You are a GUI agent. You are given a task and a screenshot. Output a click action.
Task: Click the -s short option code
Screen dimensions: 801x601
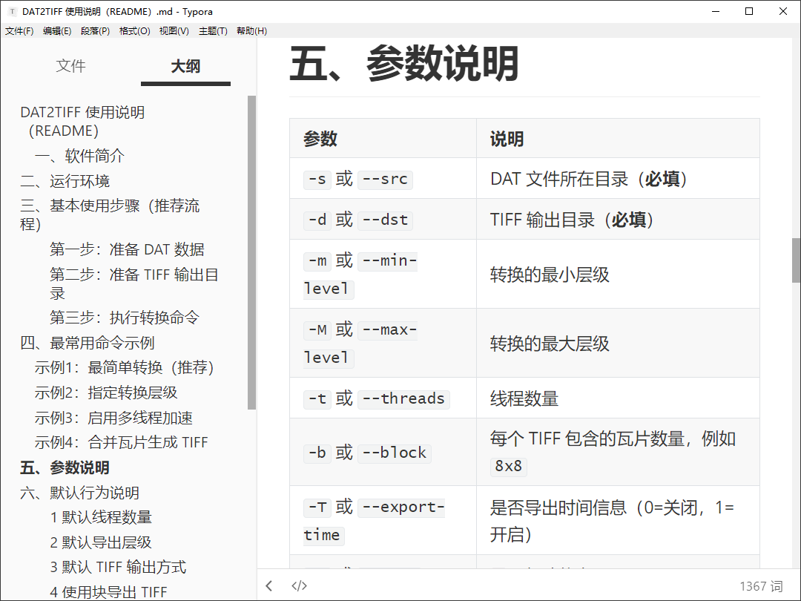tap(317, 180)
